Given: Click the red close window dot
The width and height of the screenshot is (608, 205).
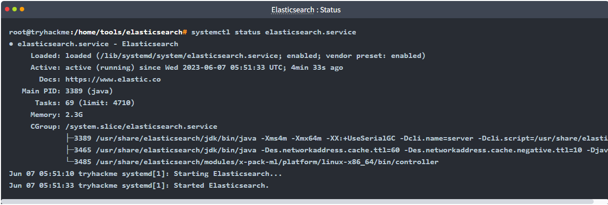Looking at the screenshot, I should 8,9.
